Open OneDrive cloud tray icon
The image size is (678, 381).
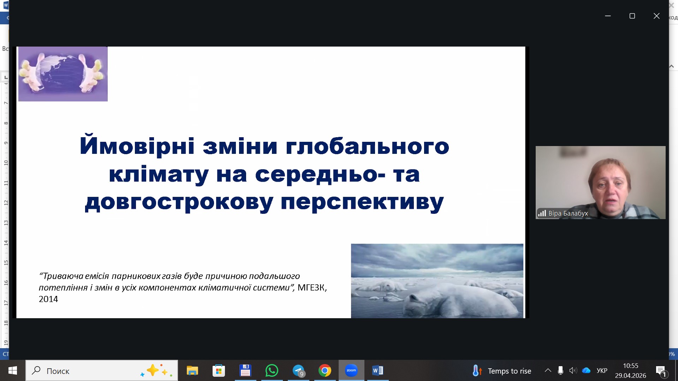(x=586, y=370)
